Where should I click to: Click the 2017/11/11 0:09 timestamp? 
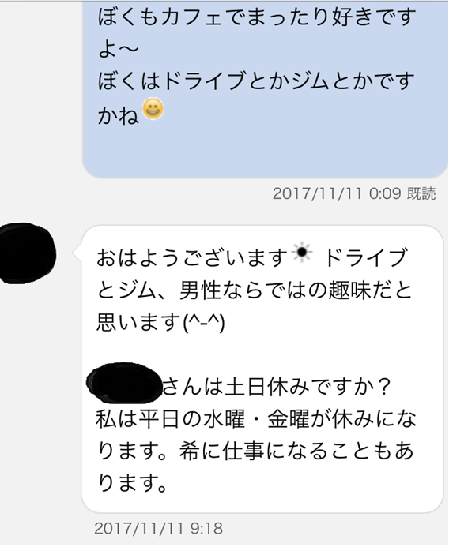[x=337, y=193]
